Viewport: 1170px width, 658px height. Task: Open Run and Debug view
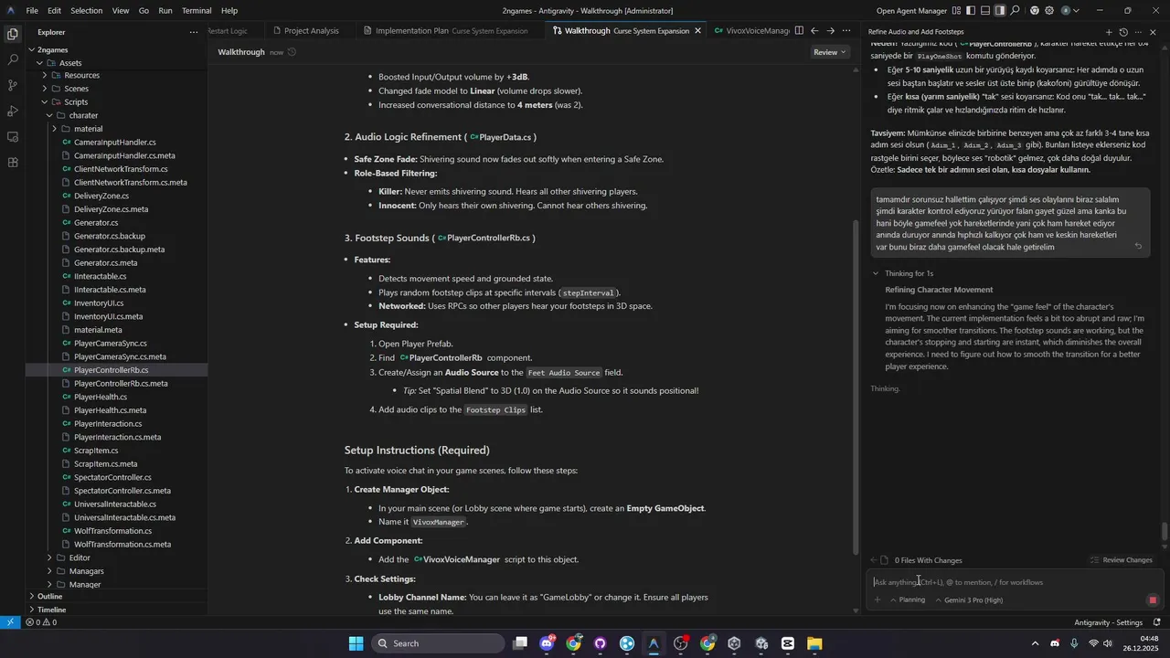[13, 111]
